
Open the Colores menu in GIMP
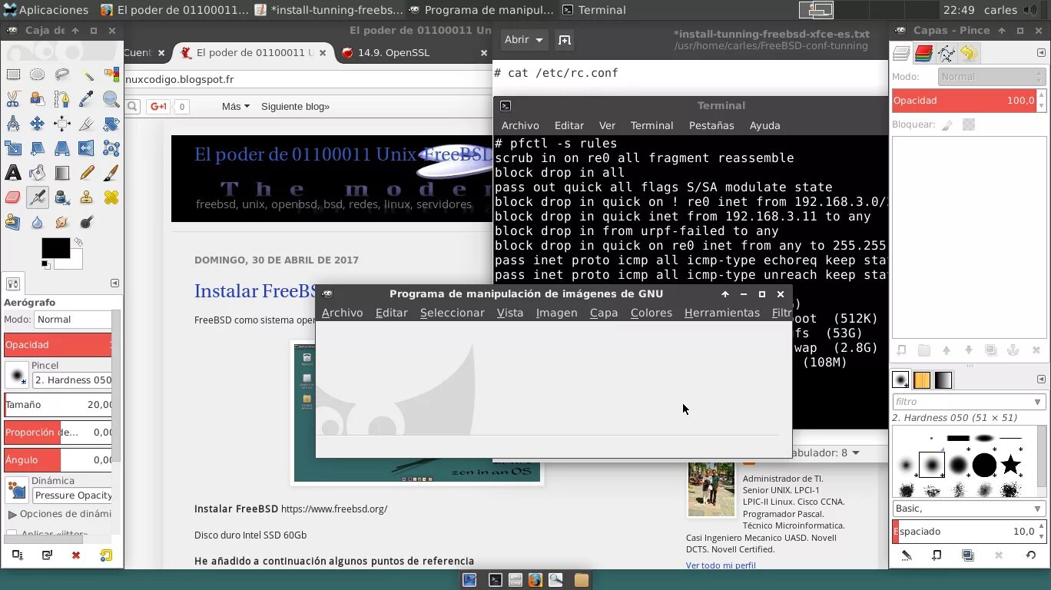point(651,313)
